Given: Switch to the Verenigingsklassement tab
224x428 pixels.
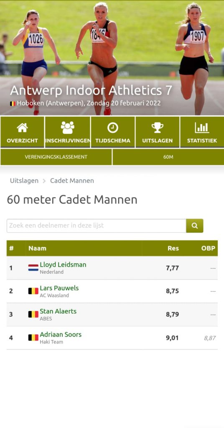Looking at the screenshot, I should pos(56,157).
